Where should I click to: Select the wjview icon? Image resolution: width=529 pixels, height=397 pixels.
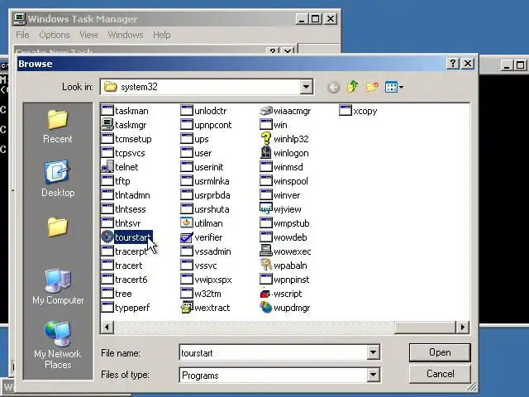(266, 209)
